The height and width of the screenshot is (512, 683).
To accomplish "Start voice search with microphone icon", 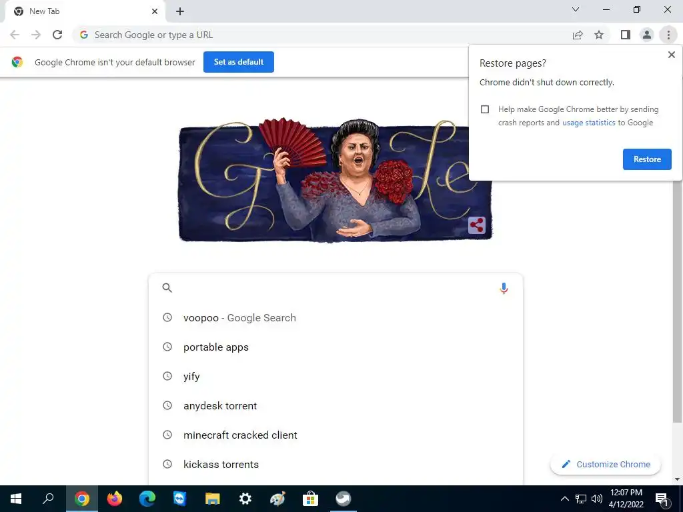I will 504,288.
